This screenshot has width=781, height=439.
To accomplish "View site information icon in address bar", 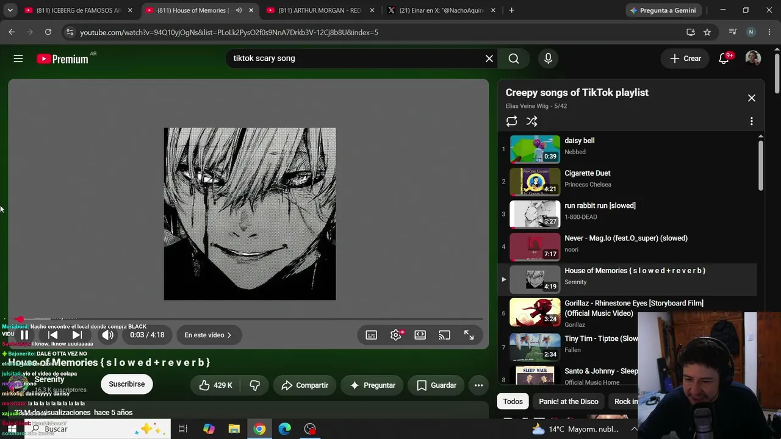I will (x=70, y=32).
